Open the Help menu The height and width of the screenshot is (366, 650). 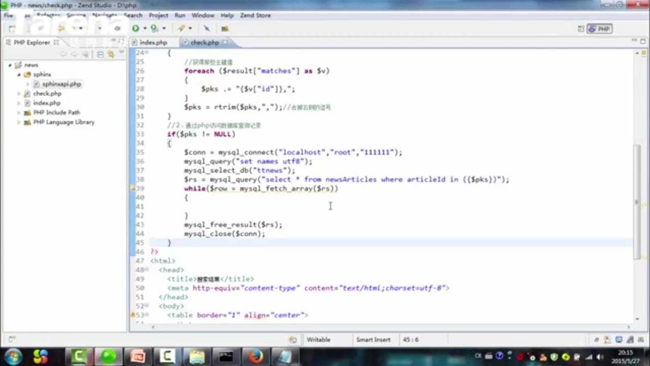(x=227, y=15)
